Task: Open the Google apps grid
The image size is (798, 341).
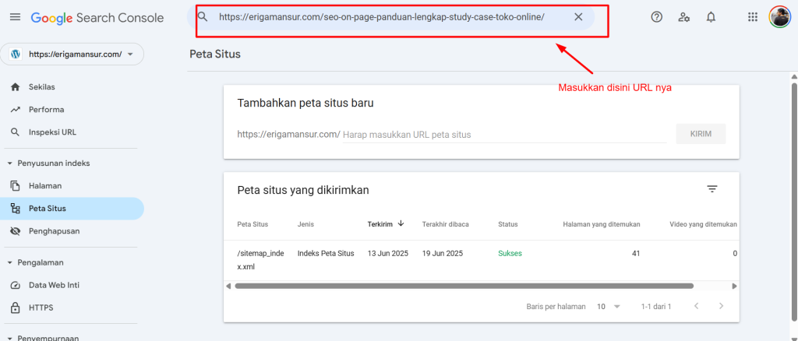Action: click(753, 17)
